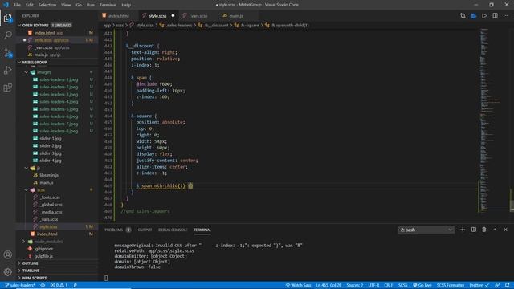514x289 pixels.
Task: Open Source Control view in activity bar
Action: tap(8, 53)
